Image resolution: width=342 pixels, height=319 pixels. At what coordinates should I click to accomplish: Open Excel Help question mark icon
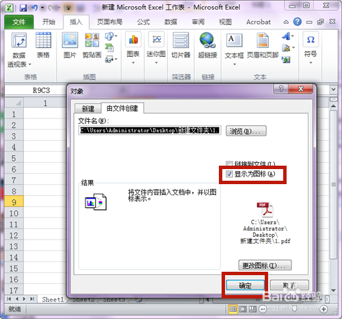(298, 22)
